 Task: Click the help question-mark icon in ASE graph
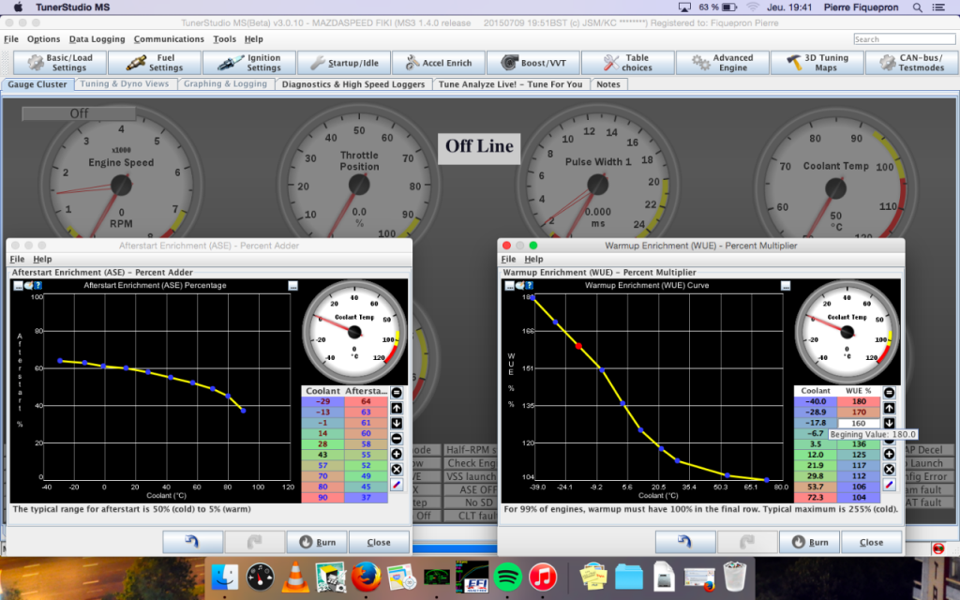coord(37,285)
